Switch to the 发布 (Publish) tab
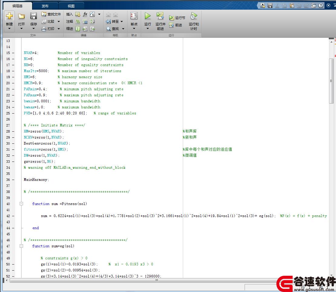The height and width of the screenshot is (292, 336). click(x=45, y=6)
